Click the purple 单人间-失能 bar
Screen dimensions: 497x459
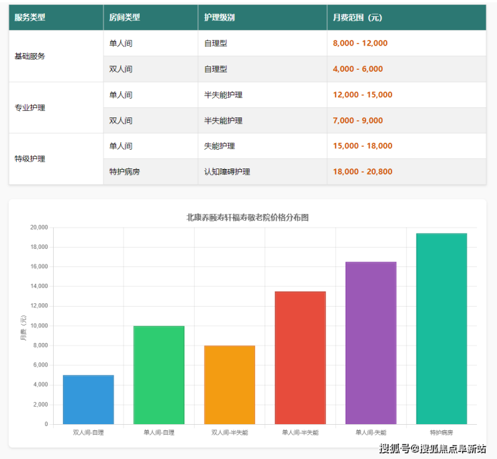coord(371,343)
